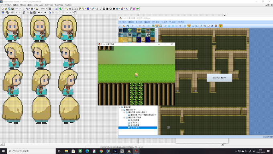This screenshot has width=273, height=154.
Task: Open the 600% zoom dropdown in GraphicsGale
Action: [46, 9]
